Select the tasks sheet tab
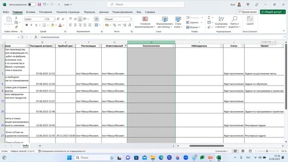 coord(26,145)
